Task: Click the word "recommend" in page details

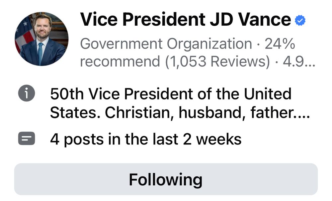Action: [120, 62]
